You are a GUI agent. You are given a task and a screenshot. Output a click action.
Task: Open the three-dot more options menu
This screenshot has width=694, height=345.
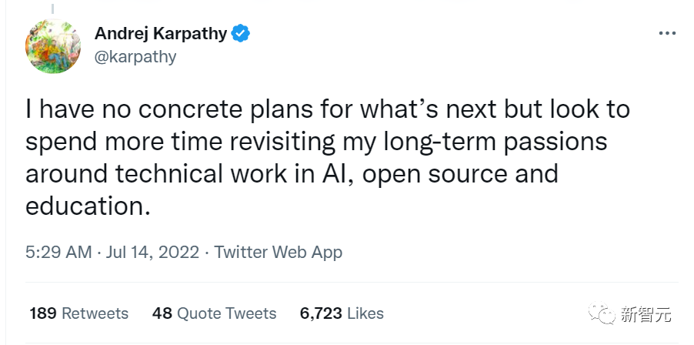coord(666,35)
